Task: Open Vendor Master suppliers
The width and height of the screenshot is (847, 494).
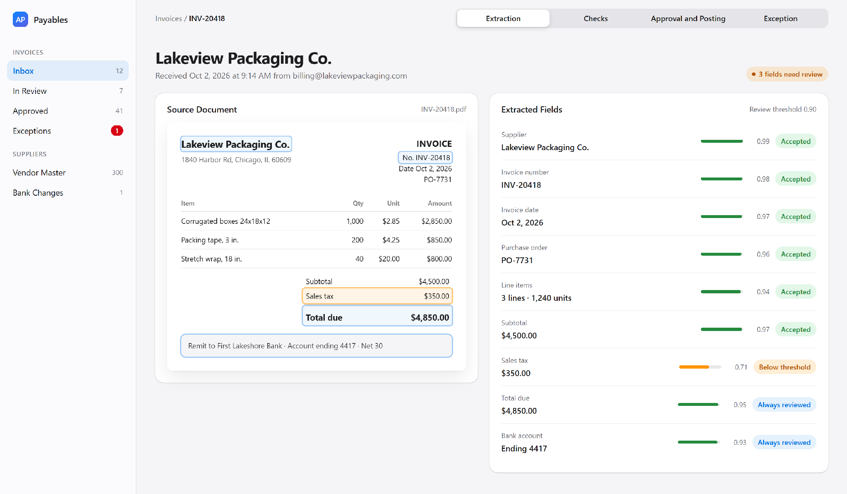Action: point(68,173)
